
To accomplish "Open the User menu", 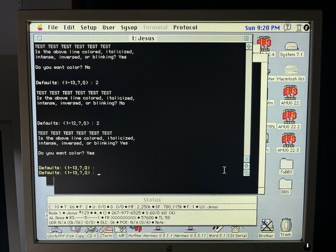I will pyautogui.click(x=109, y=27).
